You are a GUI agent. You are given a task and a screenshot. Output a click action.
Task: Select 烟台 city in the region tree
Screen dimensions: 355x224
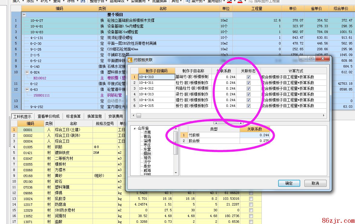click(x=147, y=154)
